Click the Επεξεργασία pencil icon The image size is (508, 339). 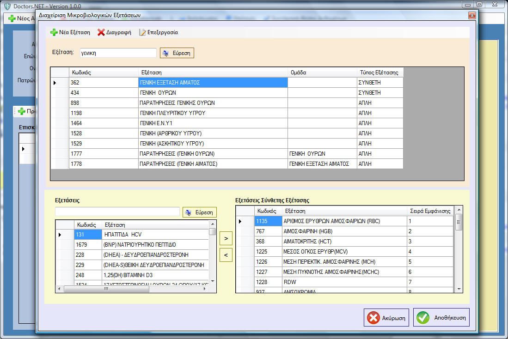[x=142, y=32]
